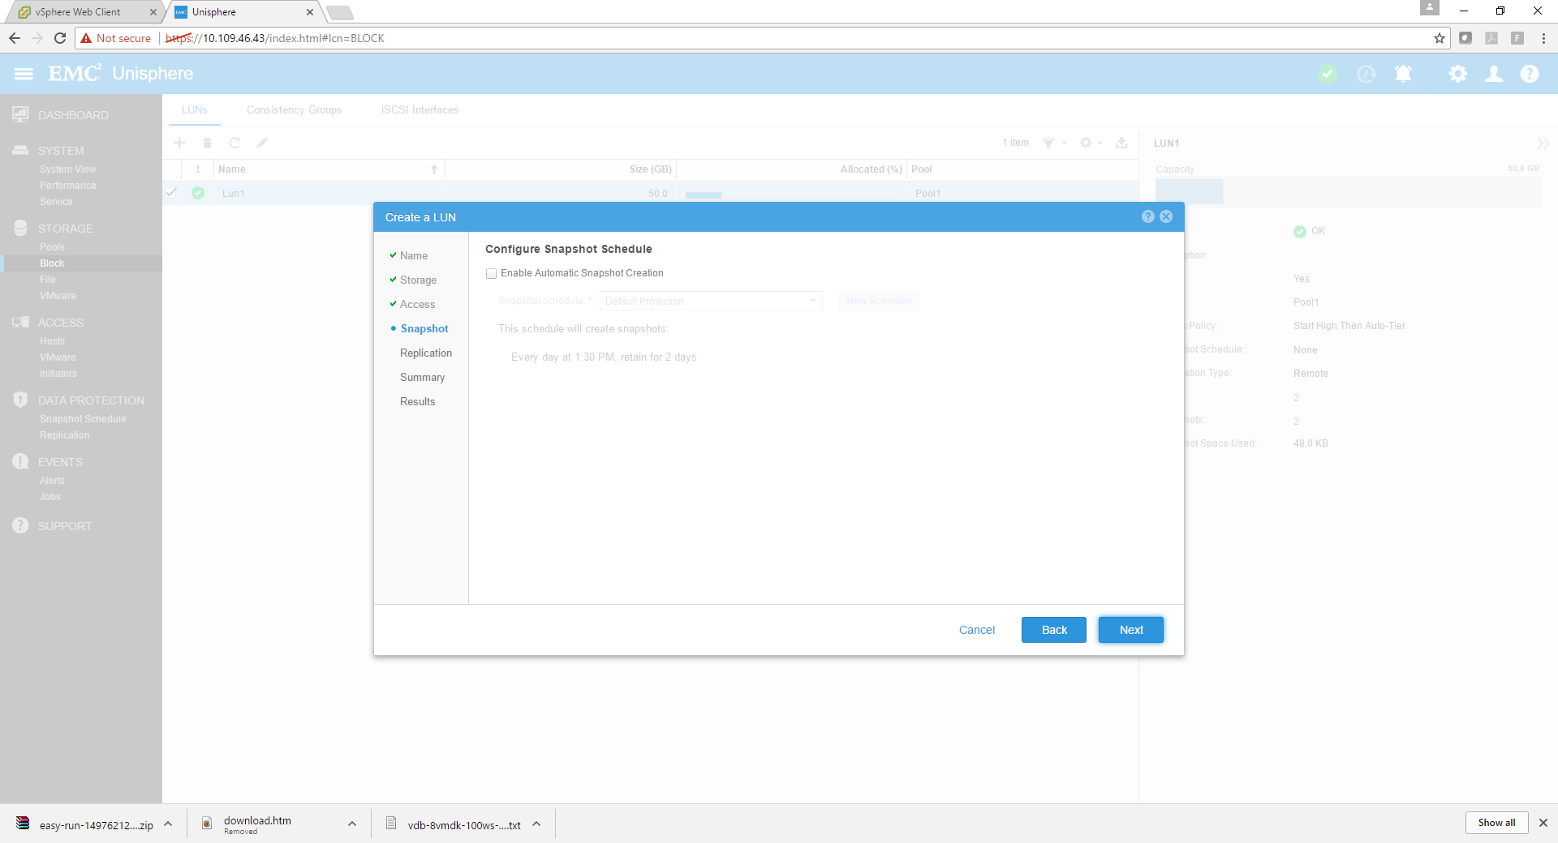1558x843 pixels.
Task: Switch to the vSphere Web Client tab
Action: 78,12
